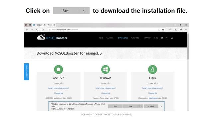Open the browser settings and more menu

[x=186, y=30]
